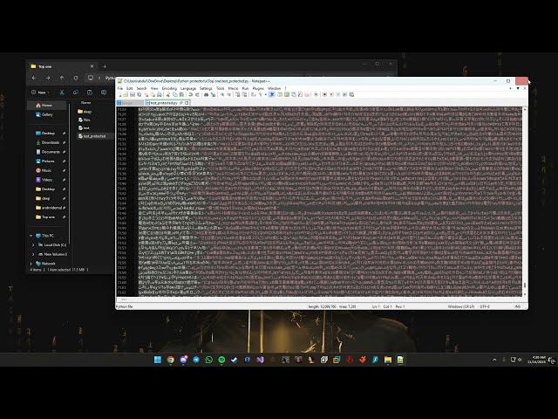Screen dimensions: 558x419
Task: Close the Top one File Explorer tab
Action: [x=92, y=66]
